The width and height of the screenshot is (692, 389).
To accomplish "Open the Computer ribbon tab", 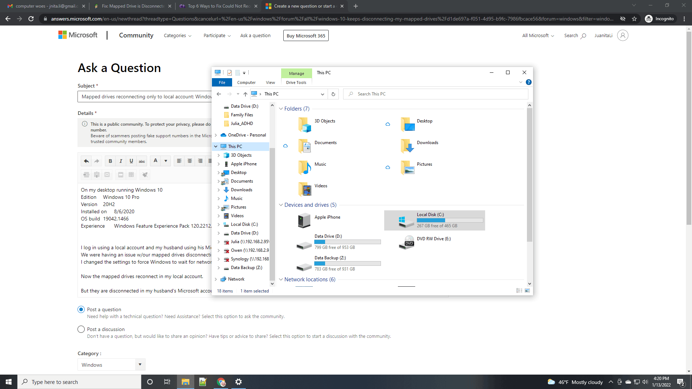I will pos(247,82).
